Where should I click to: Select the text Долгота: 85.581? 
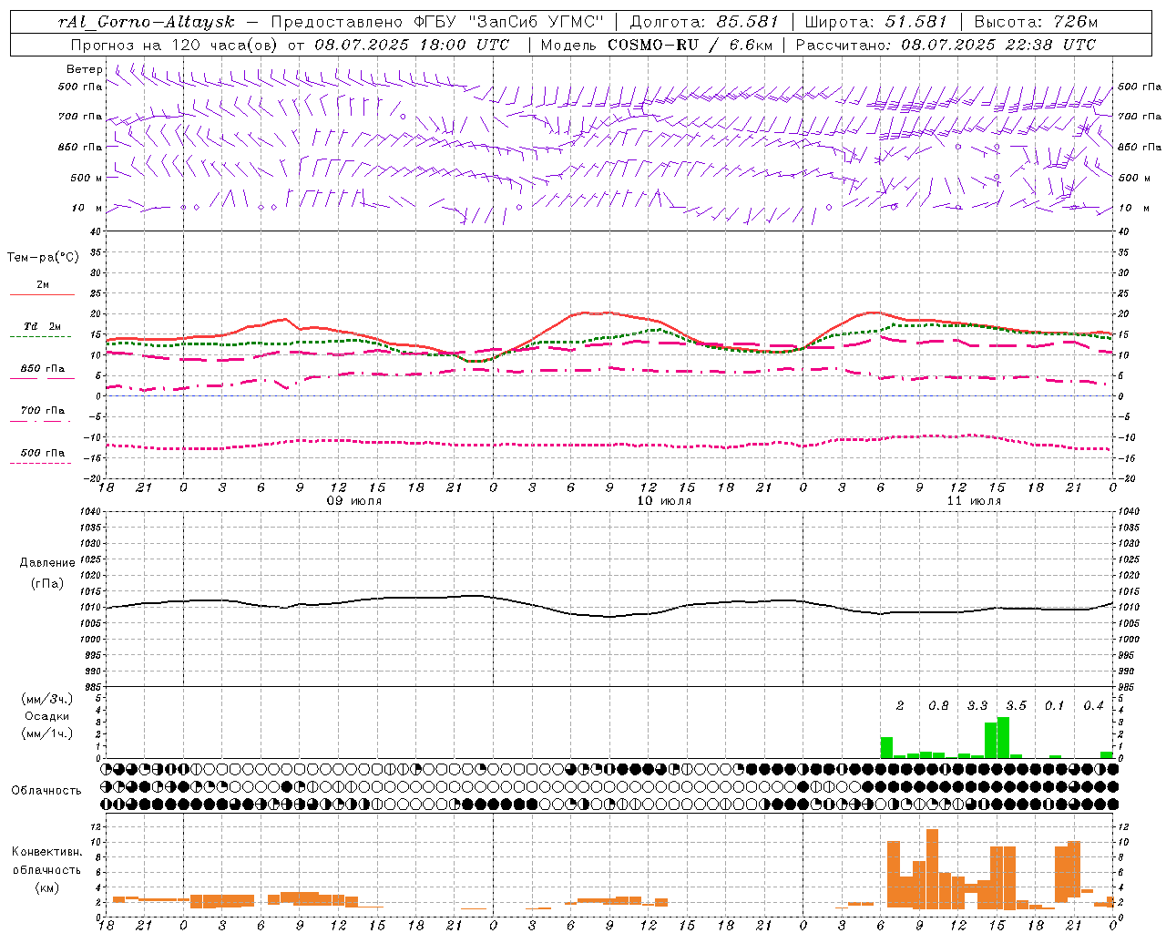704,22
